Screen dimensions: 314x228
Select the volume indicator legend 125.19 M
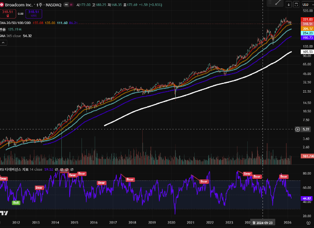point(11,29)
